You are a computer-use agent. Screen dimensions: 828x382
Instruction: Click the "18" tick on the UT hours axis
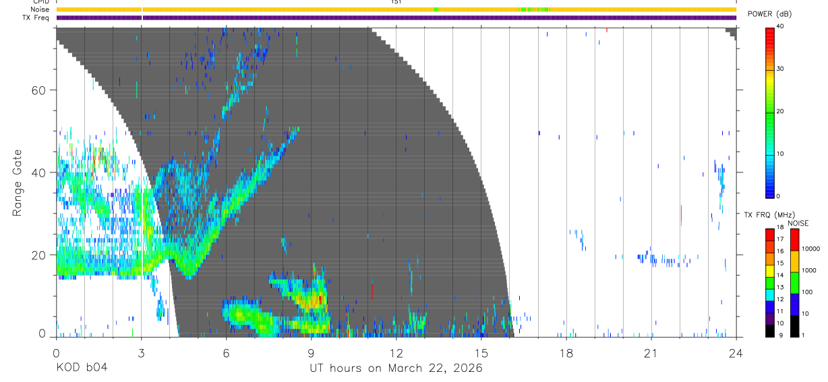(x=566, y=353)
